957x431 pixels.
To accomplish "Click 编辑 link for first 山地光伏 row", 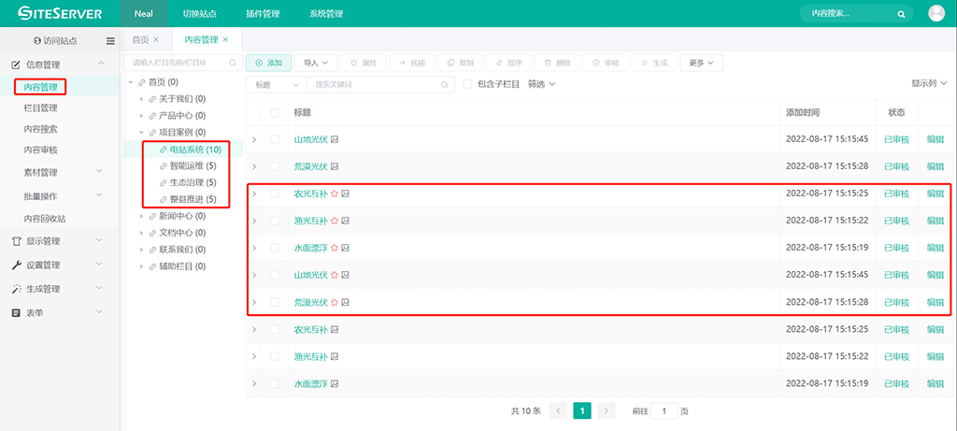I will pos(935,139).
